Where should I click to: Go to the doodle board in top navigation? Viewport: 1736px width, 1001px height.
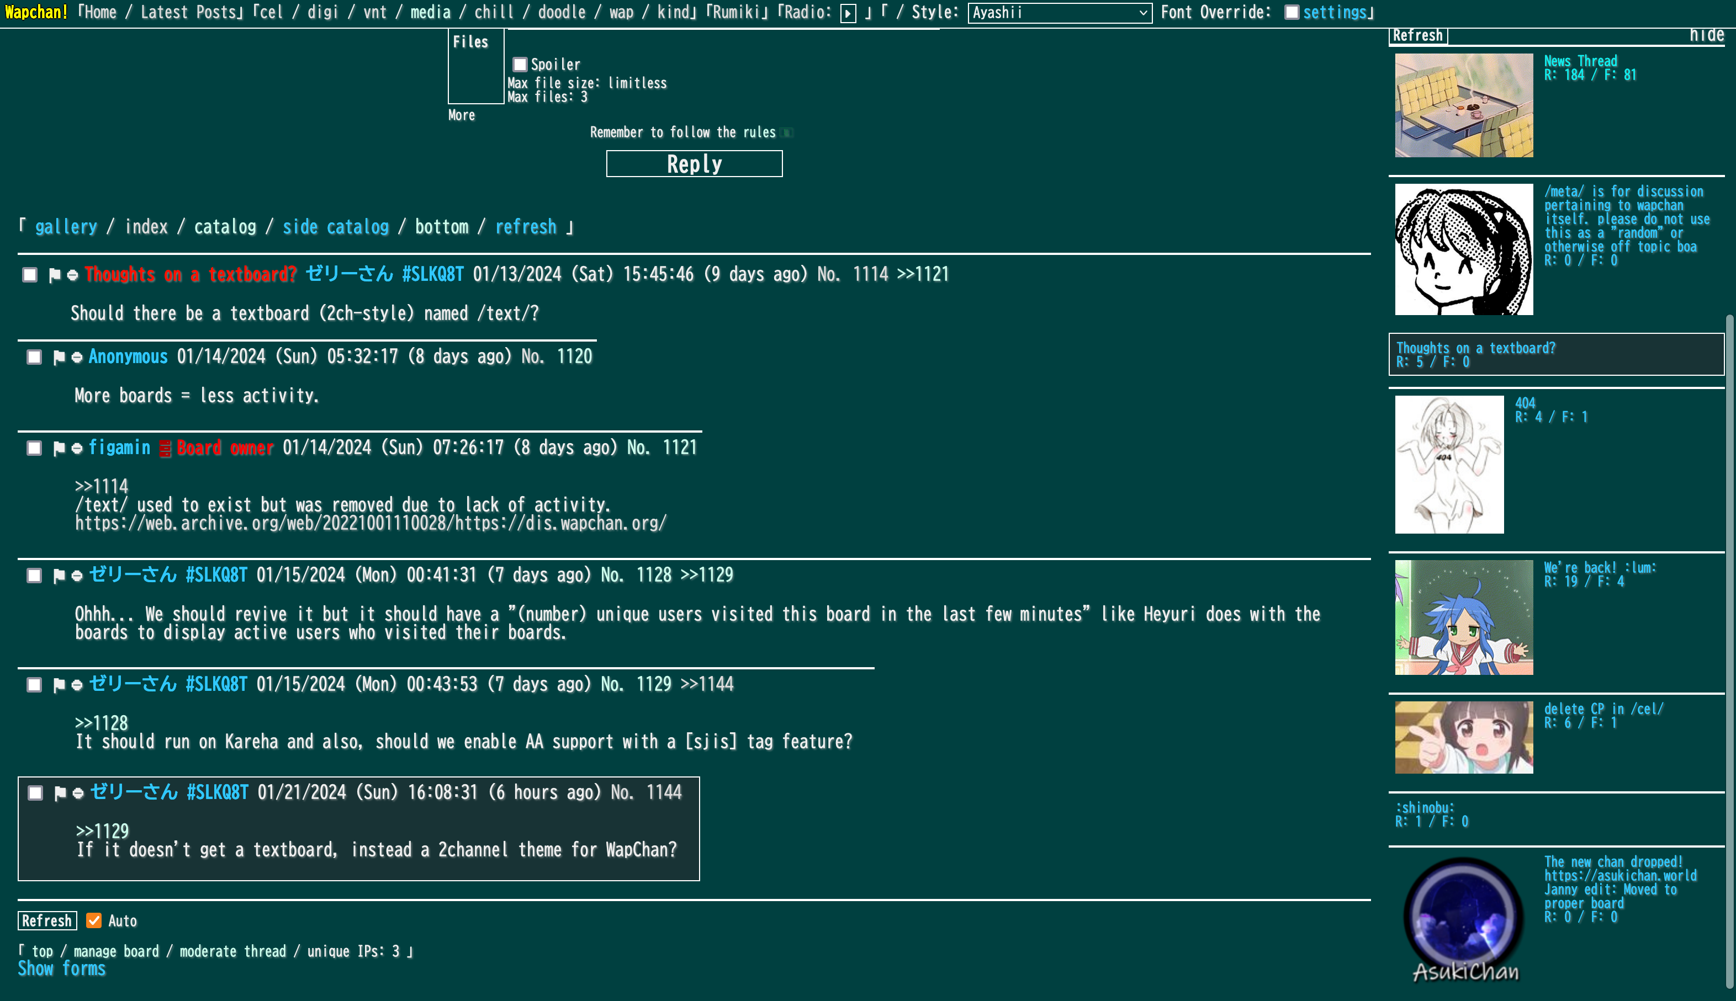point(561,12)
